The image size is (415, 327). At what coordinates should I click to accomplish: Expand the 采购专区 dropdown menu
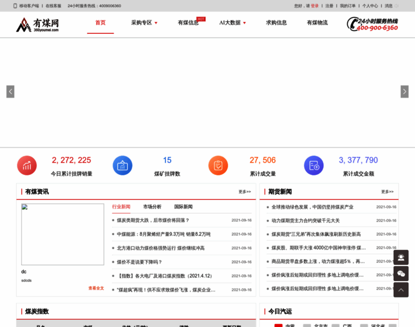144,23
